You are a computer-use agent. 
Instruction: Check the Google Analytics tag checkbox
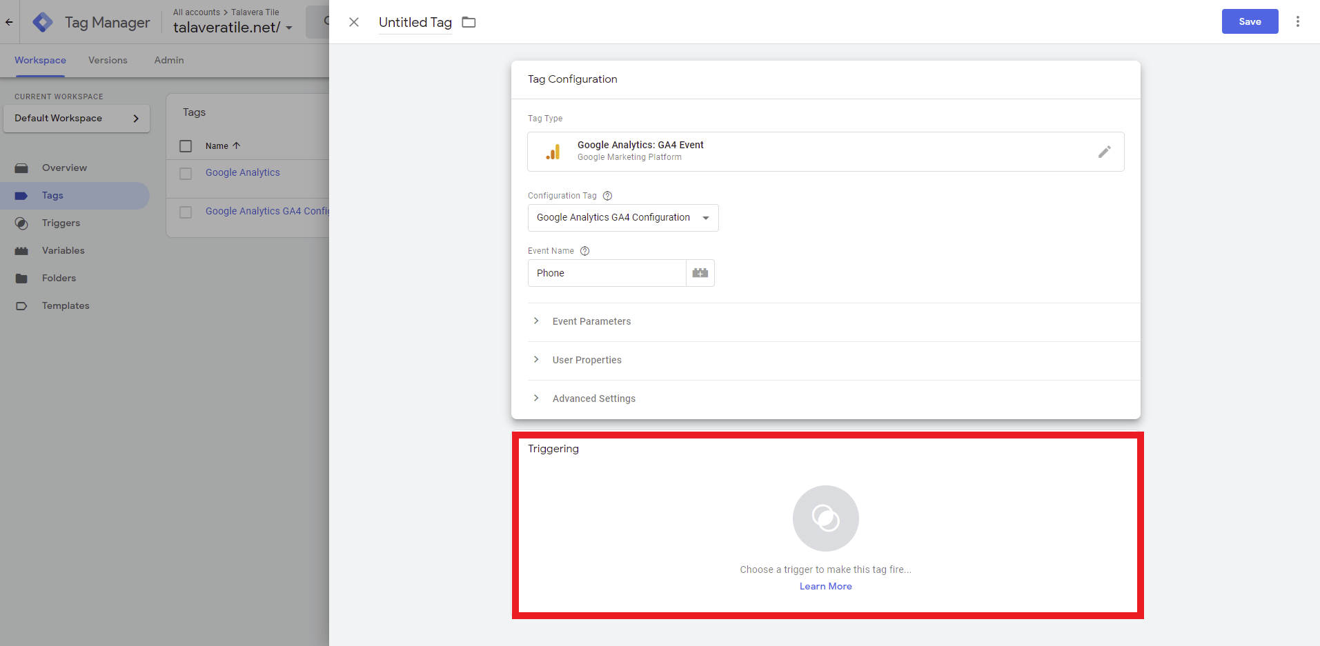click(186, 174)
